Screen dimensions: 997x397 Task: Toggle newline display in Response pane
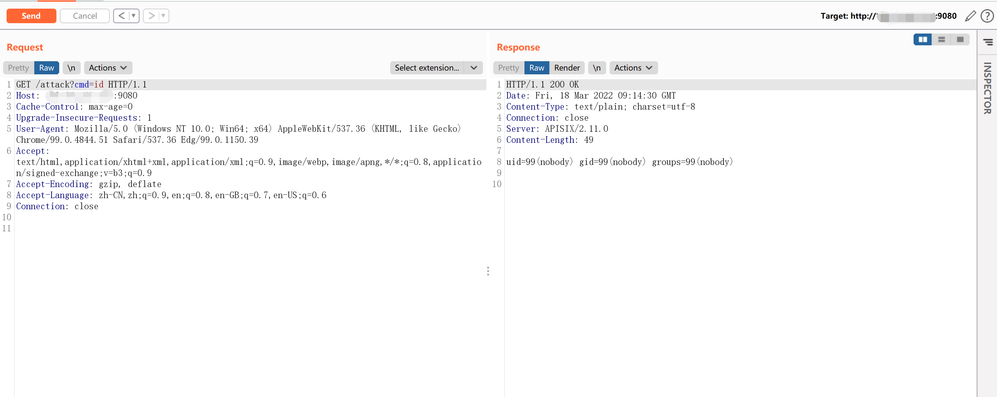pos(597,68)
